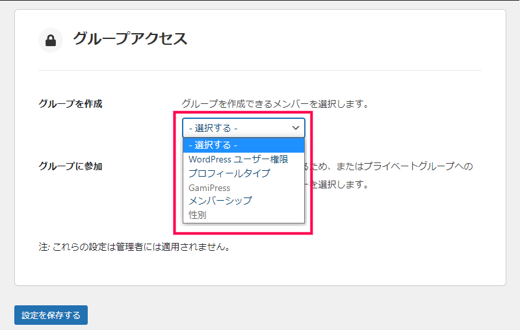
Task: Select the highlighted - 選択する - option
Action: pyautogui.click(x=243, y=145)
